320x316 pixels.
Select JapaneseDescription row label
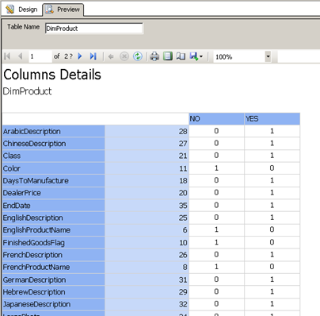53,304
